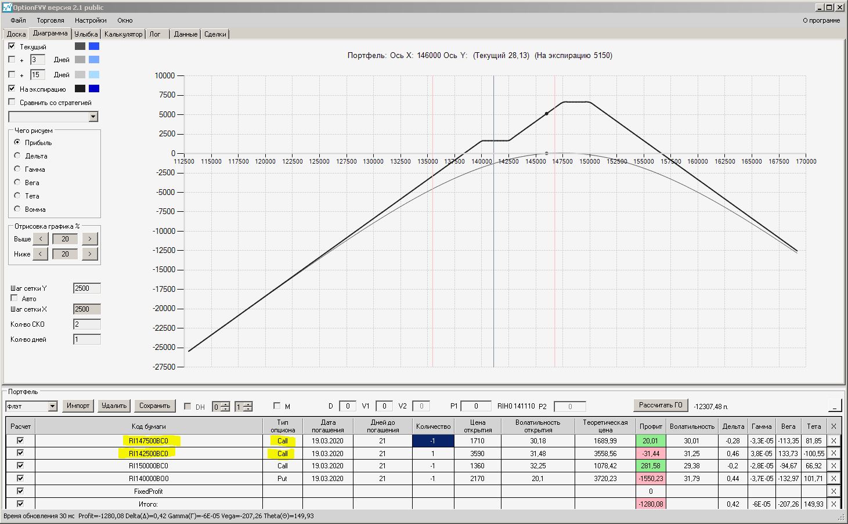This screenshot has height=524, width=848.
Task: Select the Дельта radio button
Action: tap(17, 156)
